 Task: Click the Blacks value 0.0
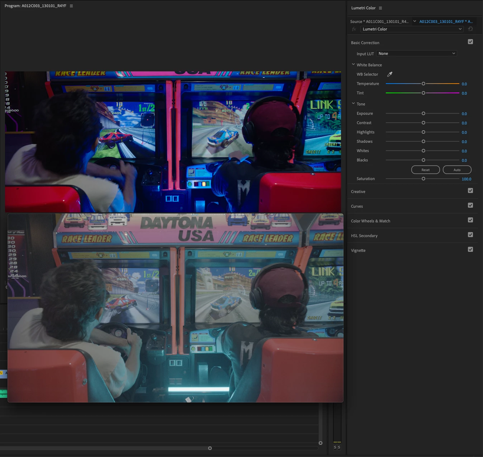pos(464,160)
